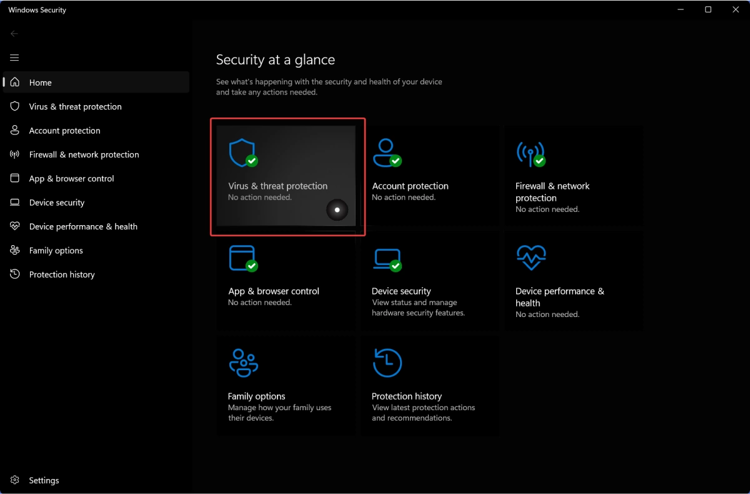Click the person icon beside Account protection in sidebar
Viewport: 750px width, 494px height.
point(15,130)
